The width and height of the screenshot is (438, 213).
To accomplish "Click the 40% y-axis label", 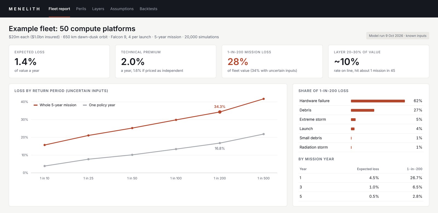I will pyautogui.click(x=24, y=102).
